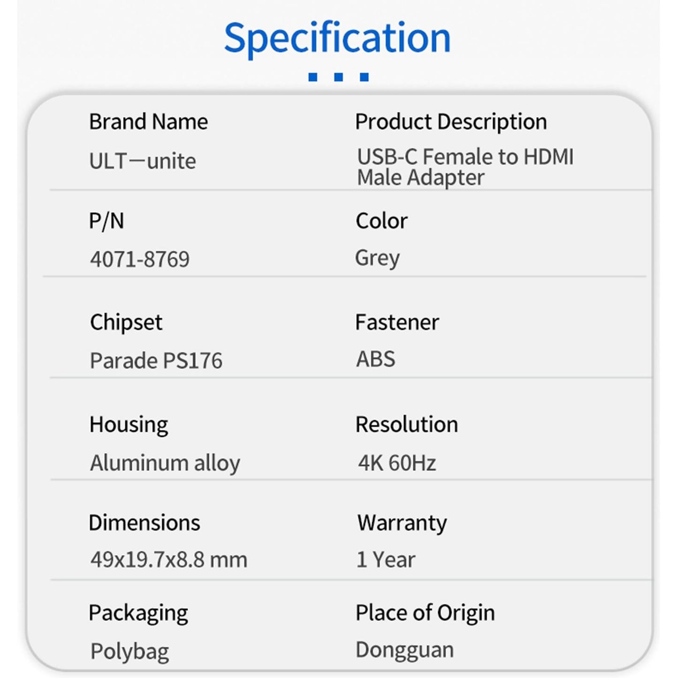Select the Parade PS176 chipset value

pyautogui.click(x=156, y=361)
